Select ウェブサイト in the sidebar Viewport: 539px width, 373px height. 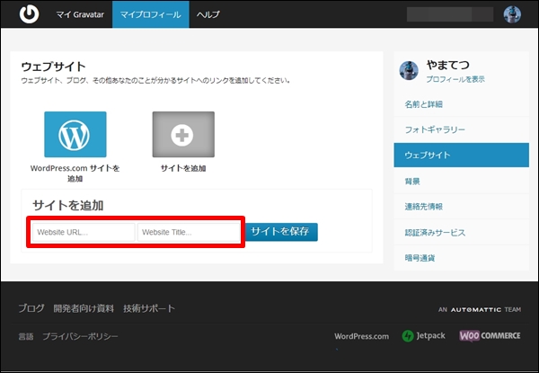(462, 155)
